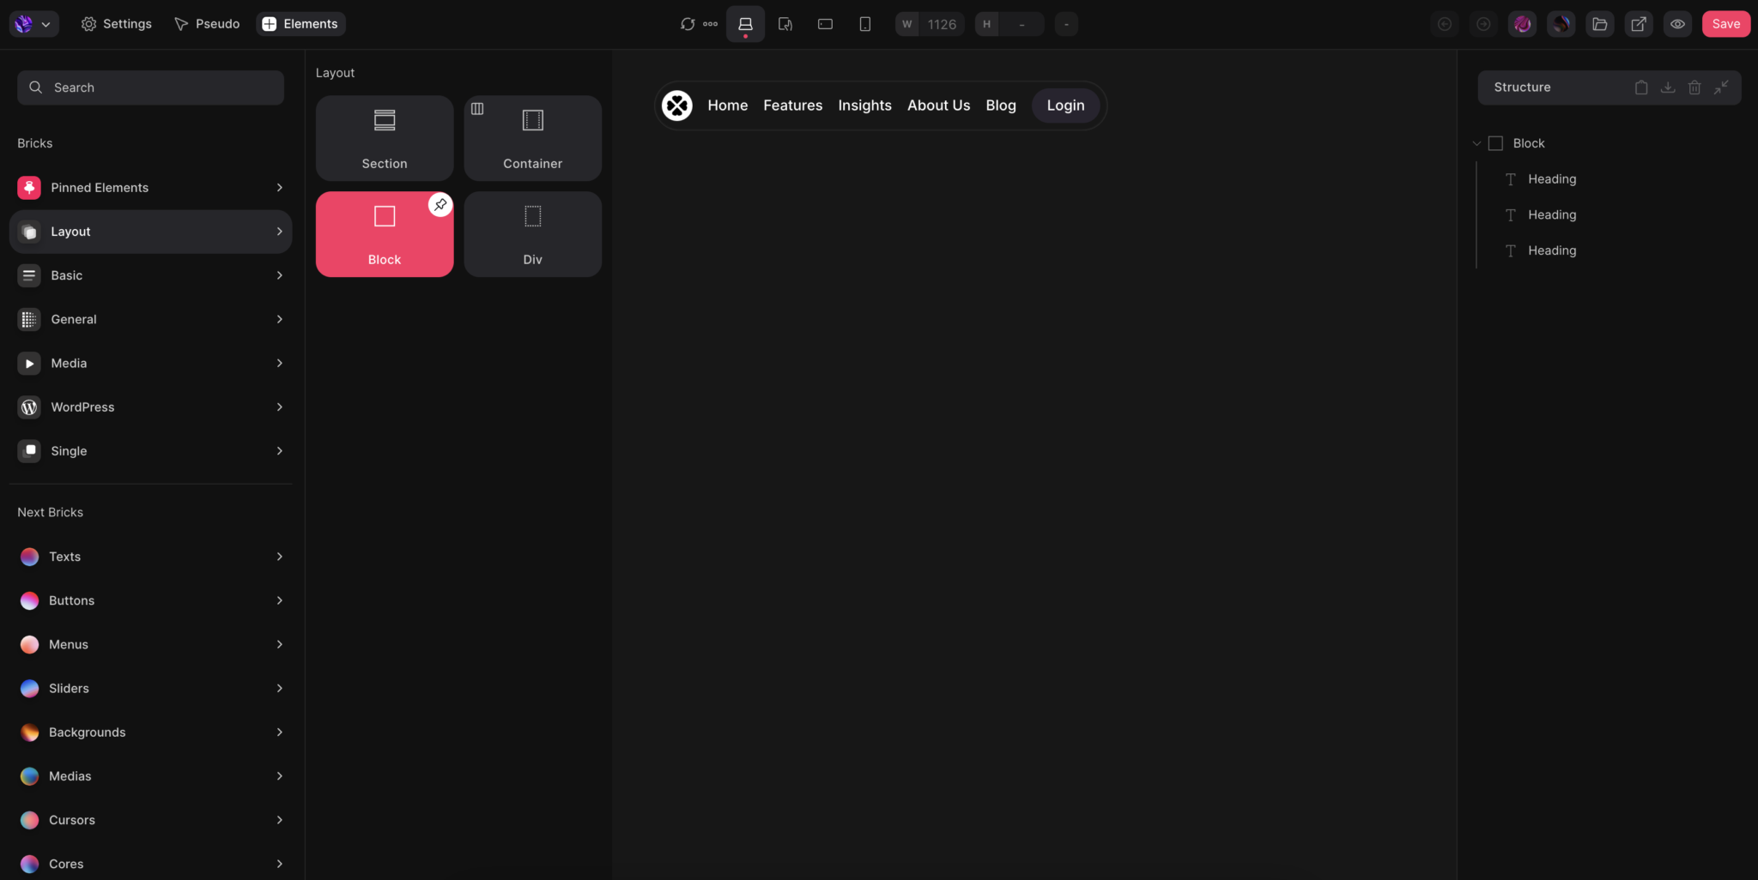Viewport: 1758px width, 880px height.
Task: Expand the Media elements category
Action: [150, 363]
